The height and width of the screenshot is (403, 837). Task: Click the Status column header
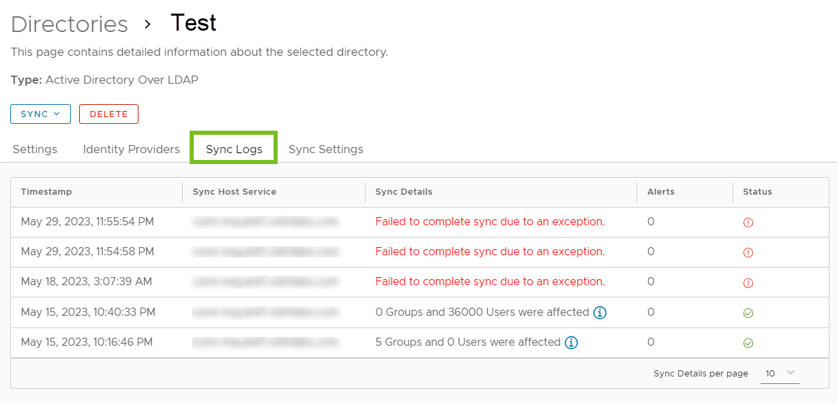[757, 192]
